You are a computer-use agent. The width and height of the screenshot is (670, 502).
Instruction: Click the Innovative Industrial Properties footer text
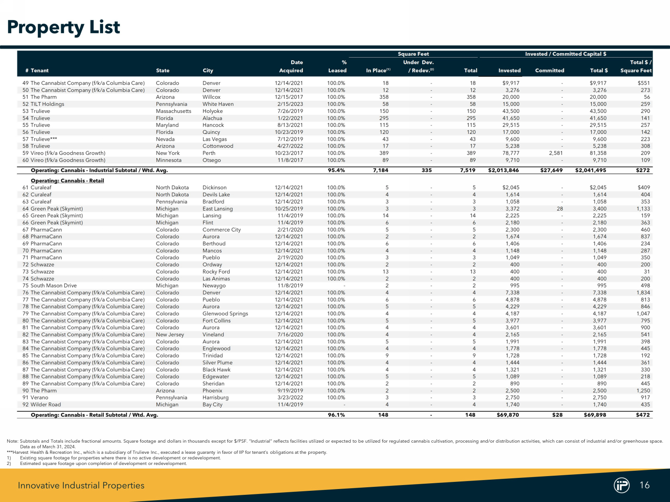81,485
